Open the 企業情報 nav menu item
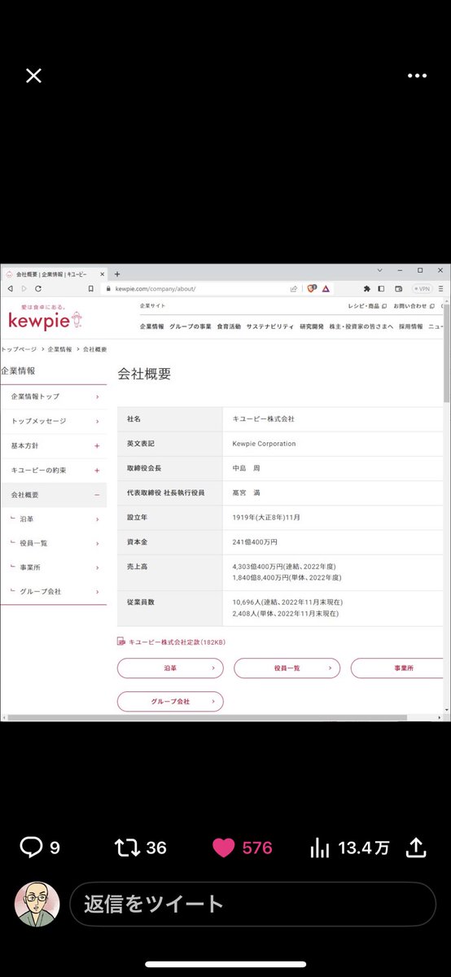The image size is (451, 977). click(x=151, y=326)
